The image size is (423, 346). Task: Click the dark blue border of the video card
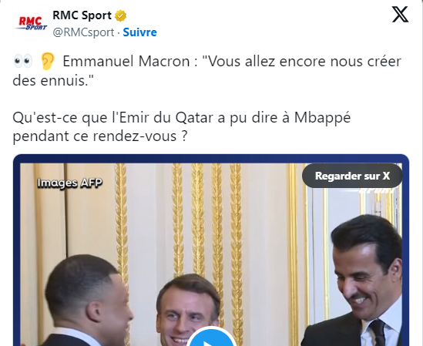point(211,159)
